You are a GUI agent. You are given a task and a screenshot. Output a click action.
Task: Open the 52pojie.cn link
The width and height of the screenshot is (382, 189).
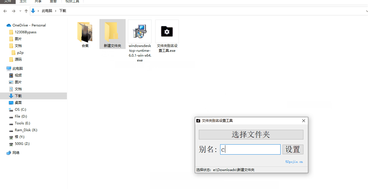[x=294, y=162]
